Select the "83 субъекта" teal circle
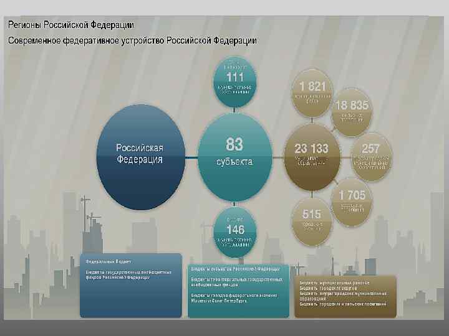Image resolution: width=449 pixels, height=336 pixels. (234, 157)
